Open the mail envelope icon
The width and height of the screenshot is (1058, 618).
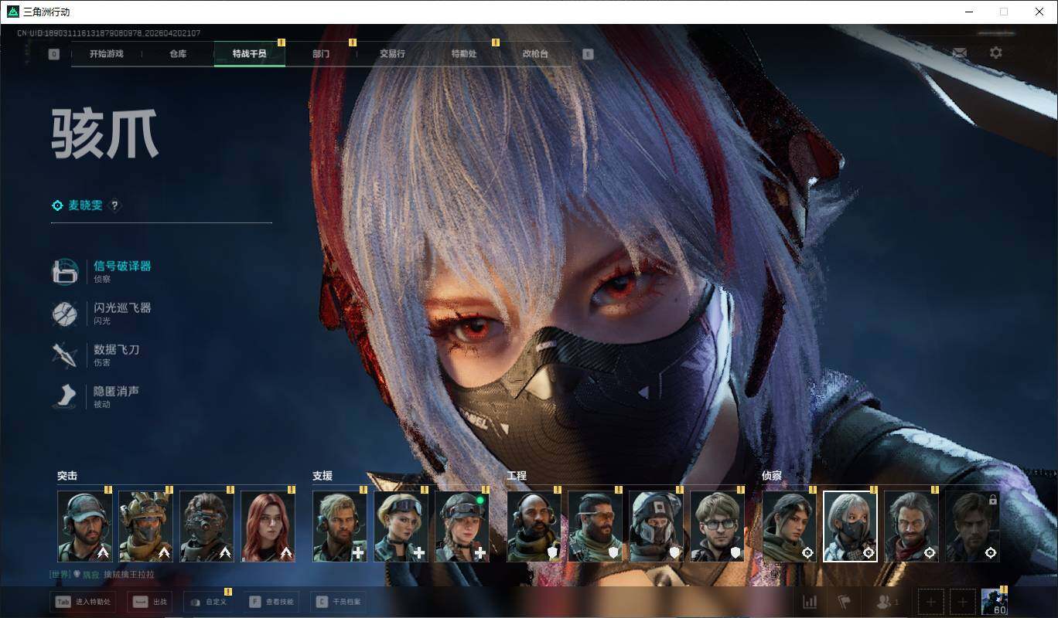tap(959, 53)
